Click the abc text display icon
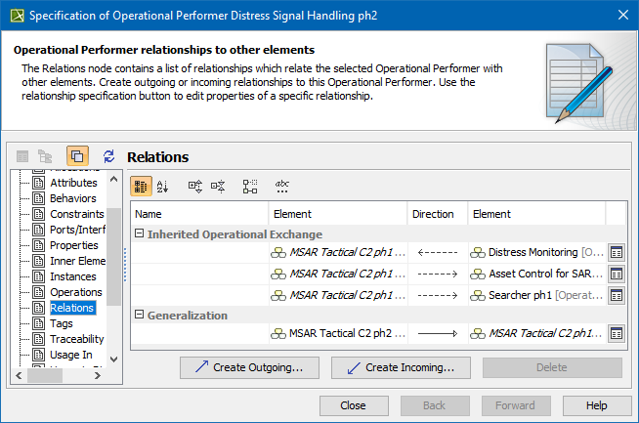639x423 pixels. pos(282,186)
